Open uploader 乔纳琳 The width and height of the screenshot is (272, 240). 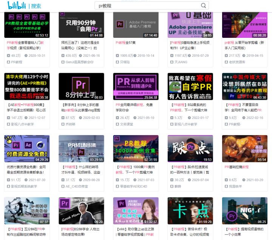pos(70,124)
